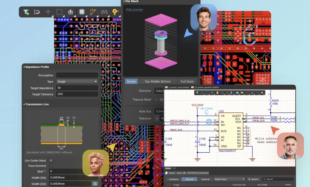
Task: Click the Hide preview link
Action: pos(134,10)
